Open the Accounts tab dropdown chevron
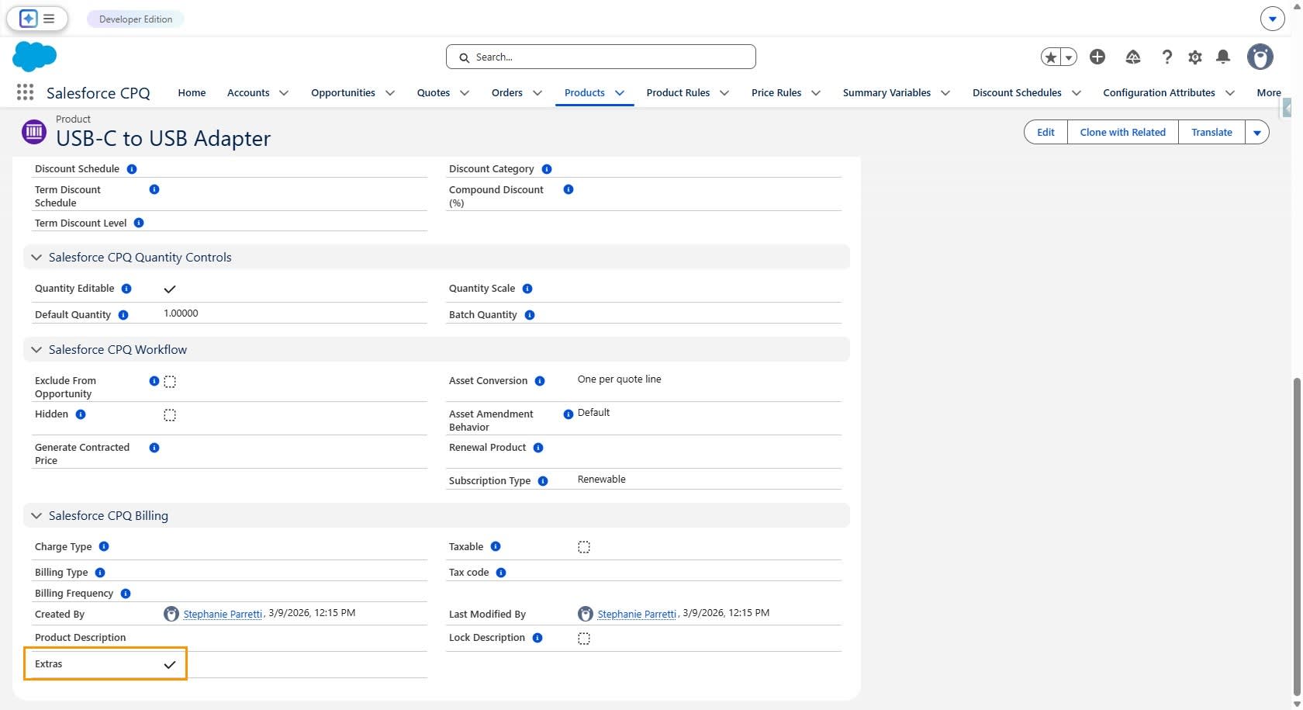Viewport: 1303px width, 710px height. pos(284,93)
